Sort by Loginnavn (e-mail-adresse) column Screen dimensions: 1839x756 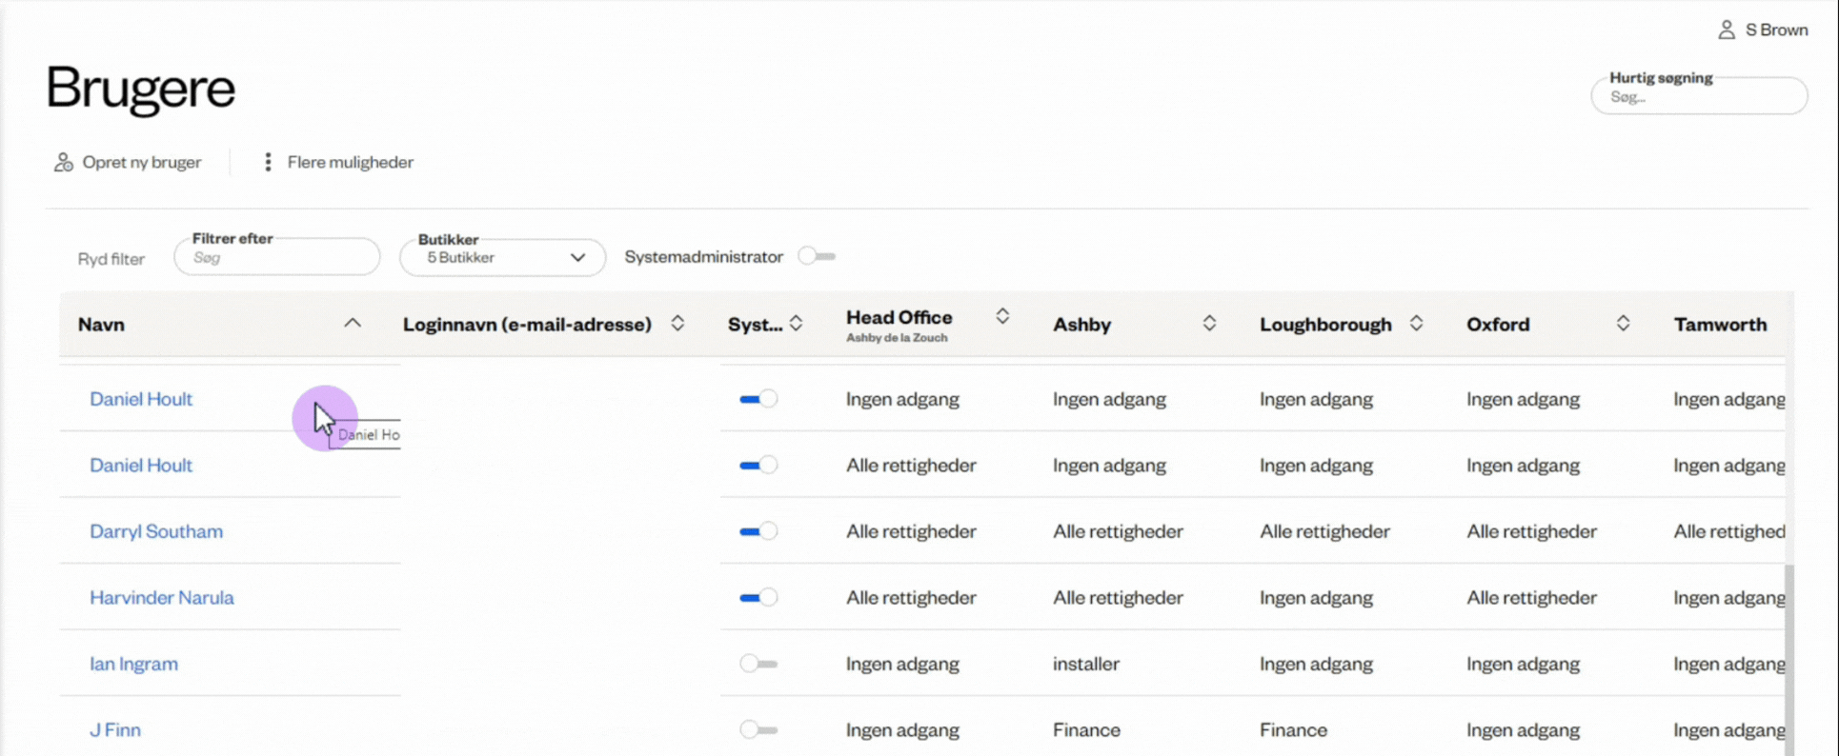(677, 324)
